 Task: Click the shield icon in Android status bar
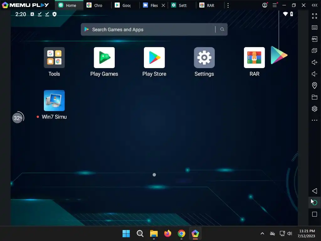click(55, 14)
